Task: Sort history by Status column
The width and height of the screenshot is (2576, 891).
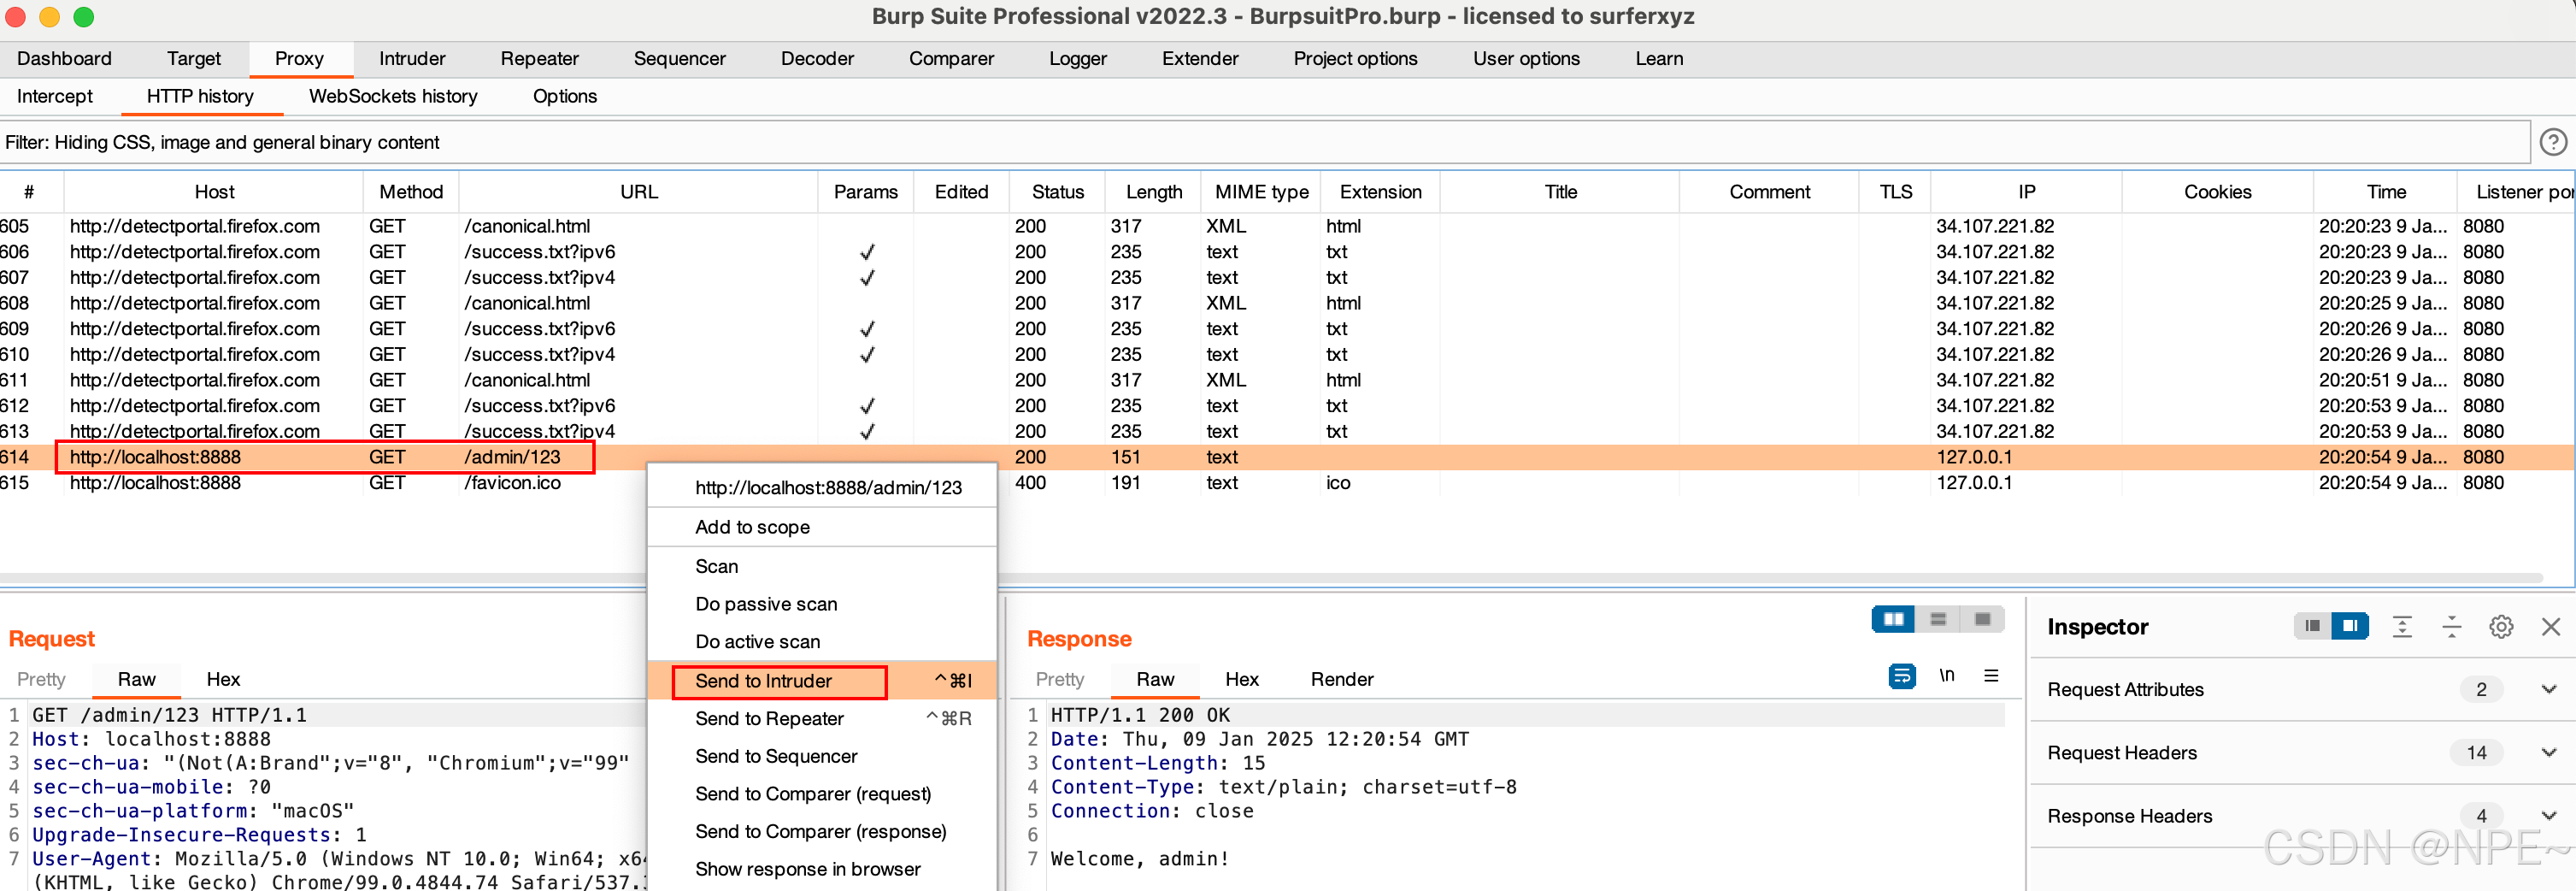Action: coord(1057,192)
